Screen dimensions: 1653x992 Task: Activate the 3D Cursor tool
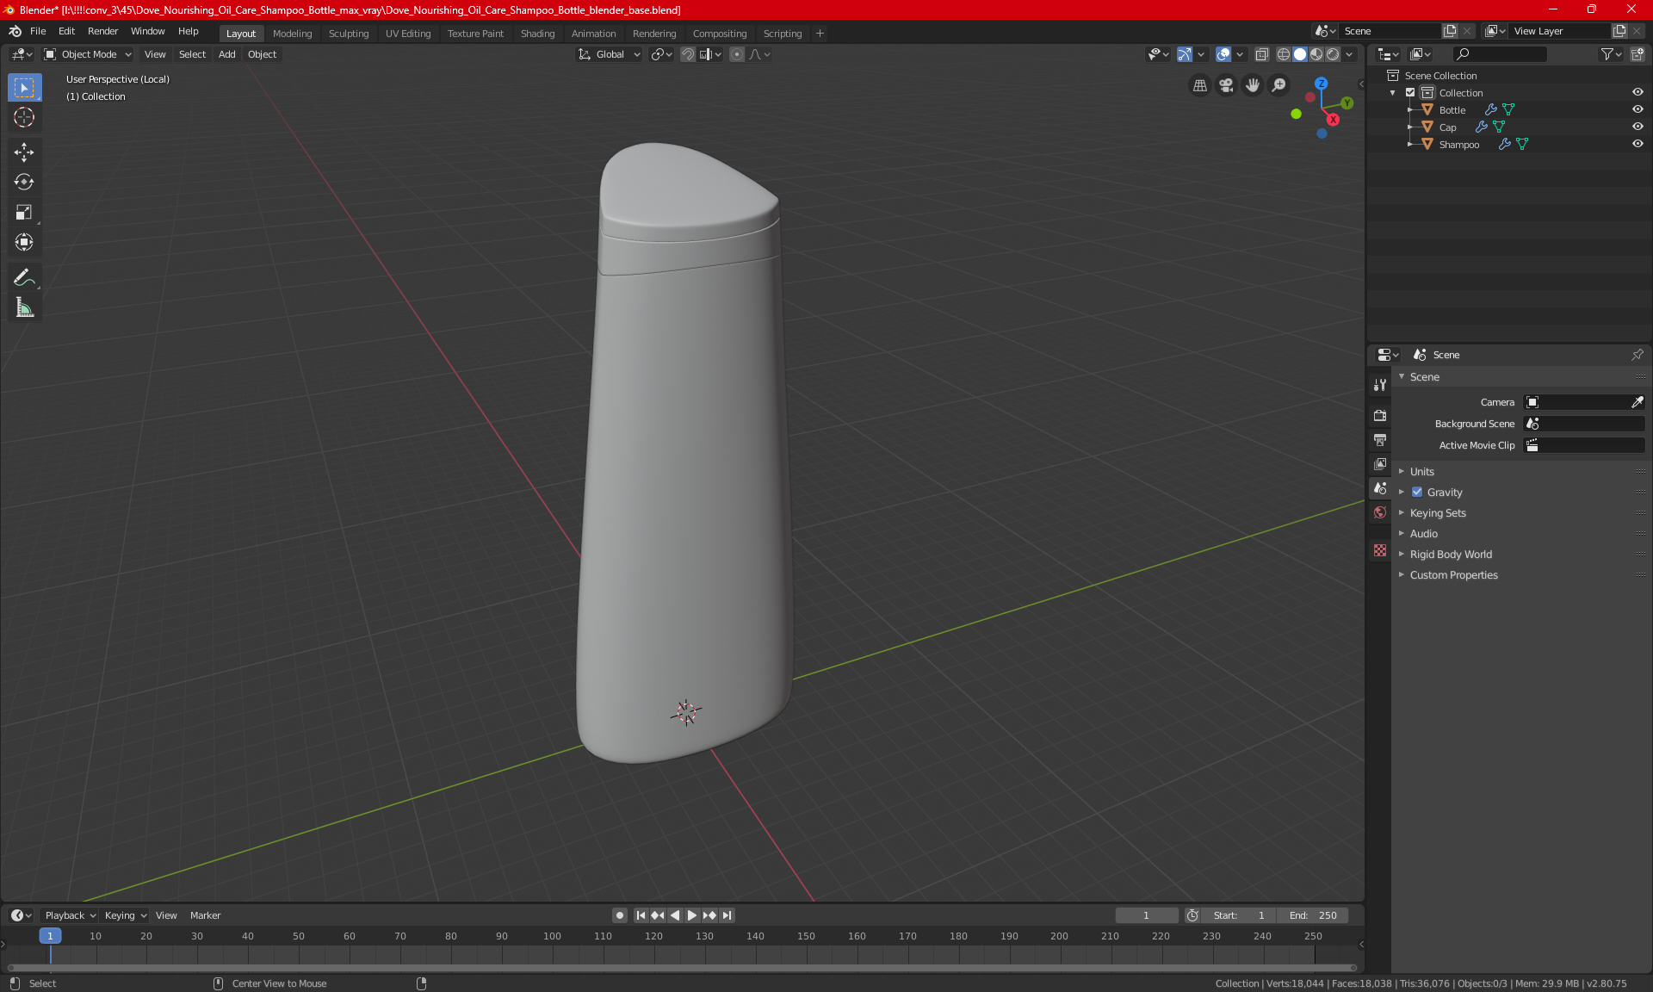[x=24, y=118]
